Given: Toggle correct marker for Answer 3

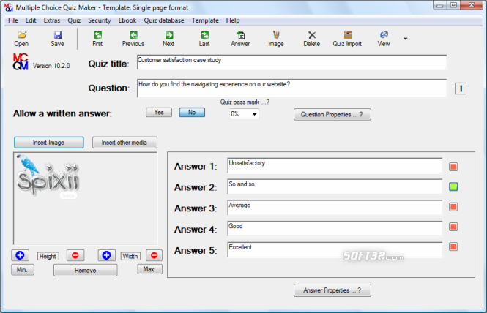Looking at the screenshot, I should [x=453, y=207].
